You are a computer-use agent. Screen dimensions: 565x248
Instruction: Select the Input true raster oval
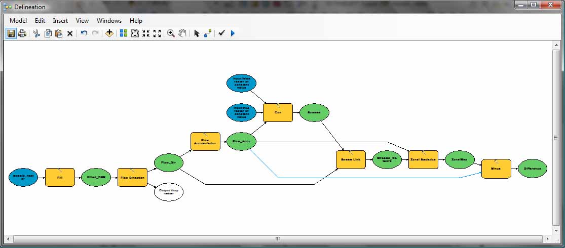(x=241, y=113)
